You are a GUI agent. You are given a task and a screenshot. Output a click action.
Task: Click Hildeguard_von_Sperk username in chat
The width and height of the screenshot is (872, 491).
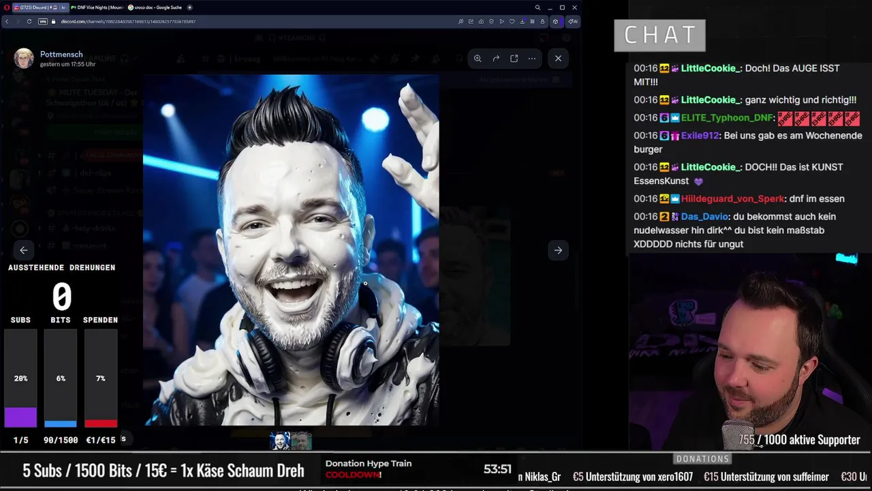(x=732, y=199)
